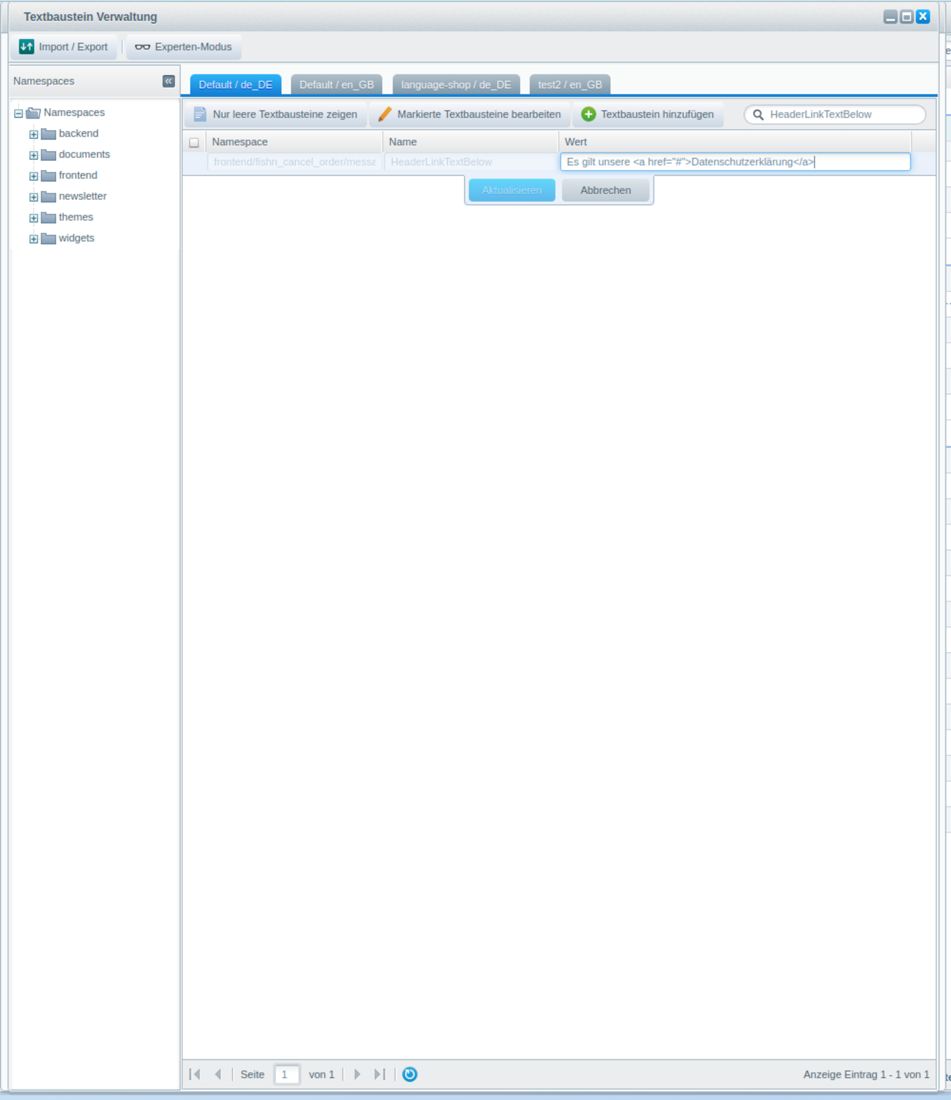Go to the previous page
The width and height of the screenshot is (951, 1100).
click(218, 1074)
